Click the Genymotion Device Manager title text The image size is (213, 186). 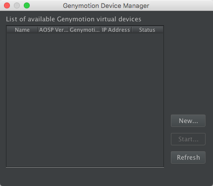pos(106,6)
